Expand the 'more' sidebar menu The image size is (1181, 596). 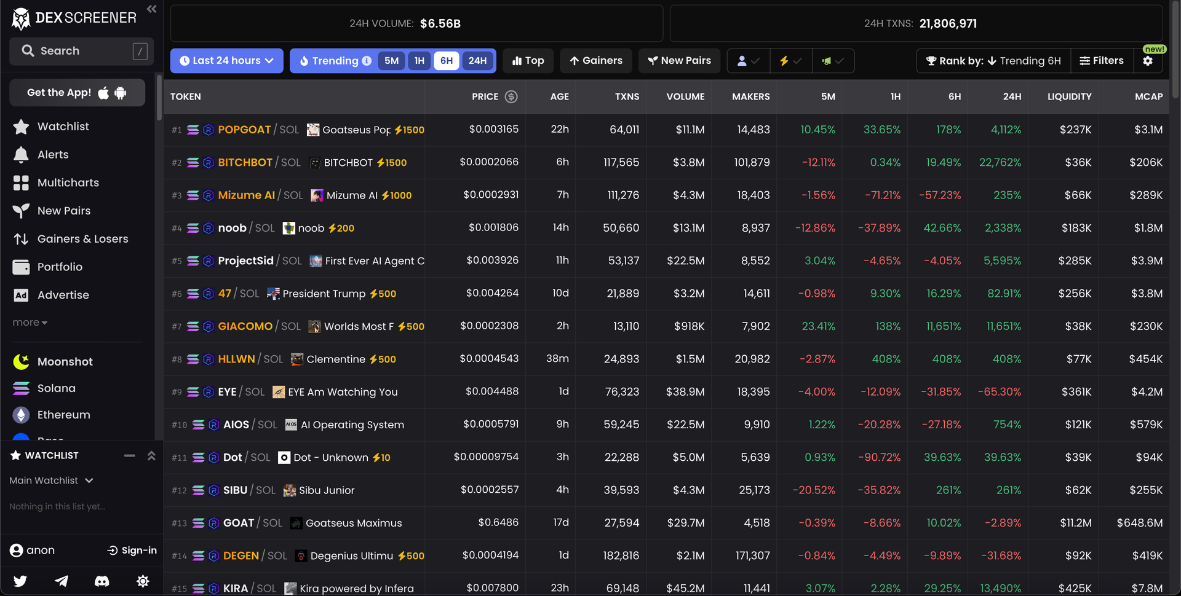click(x=30, y=322)
